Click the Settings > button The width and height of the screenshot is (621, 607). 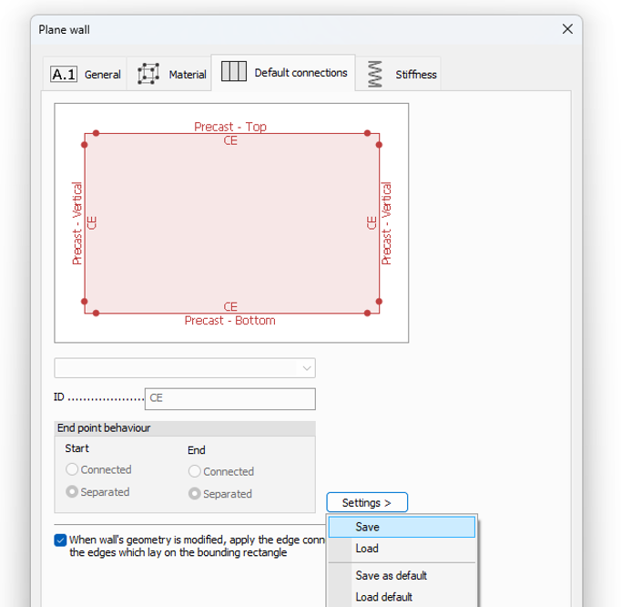click(367, 502)
